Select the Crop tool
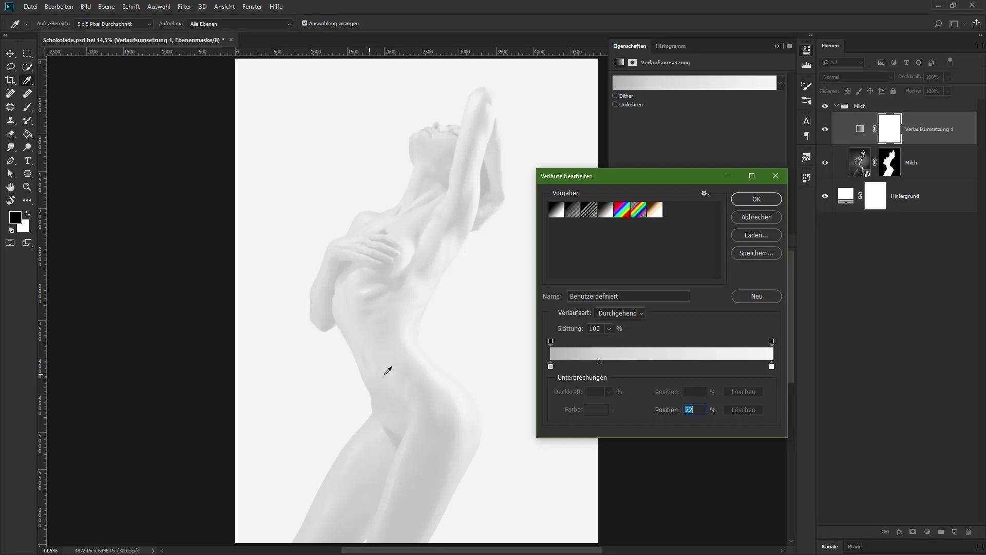Viewport: 986px width, 555px height. [x=10, y=80]
